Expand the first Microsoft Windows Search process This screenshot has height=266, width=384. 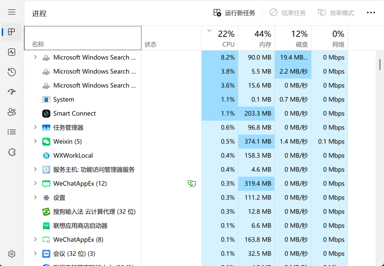click(35, 57)
